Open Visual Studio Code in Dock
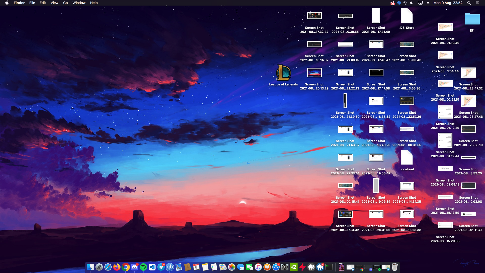The width and height of the screenshot is (485, 273). (x=152, y=267)
